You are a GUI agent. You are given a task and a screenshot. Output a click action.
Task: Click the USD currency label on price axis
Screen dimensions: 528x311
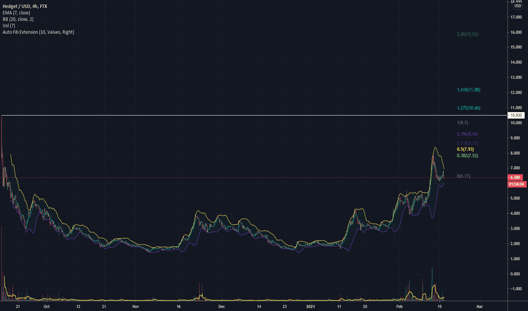point(518,6)
